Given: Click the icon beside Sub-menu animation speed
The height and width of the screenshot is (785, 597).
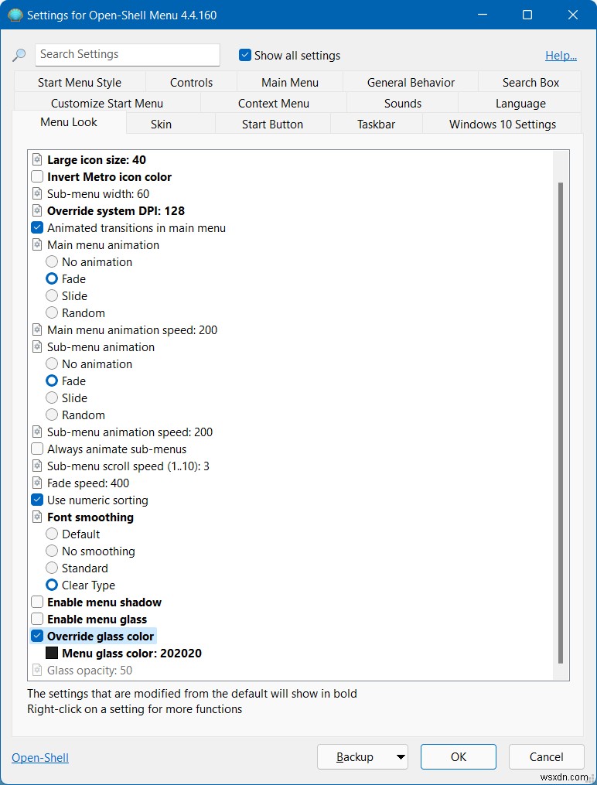Looking at the screenshot, I should [x=37, y=432].
